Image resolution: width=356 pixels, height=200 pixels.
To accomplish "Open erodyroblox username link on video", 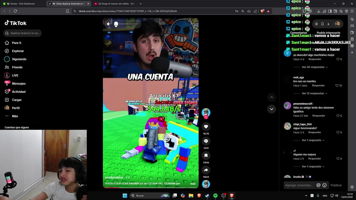I will point(114,177).
